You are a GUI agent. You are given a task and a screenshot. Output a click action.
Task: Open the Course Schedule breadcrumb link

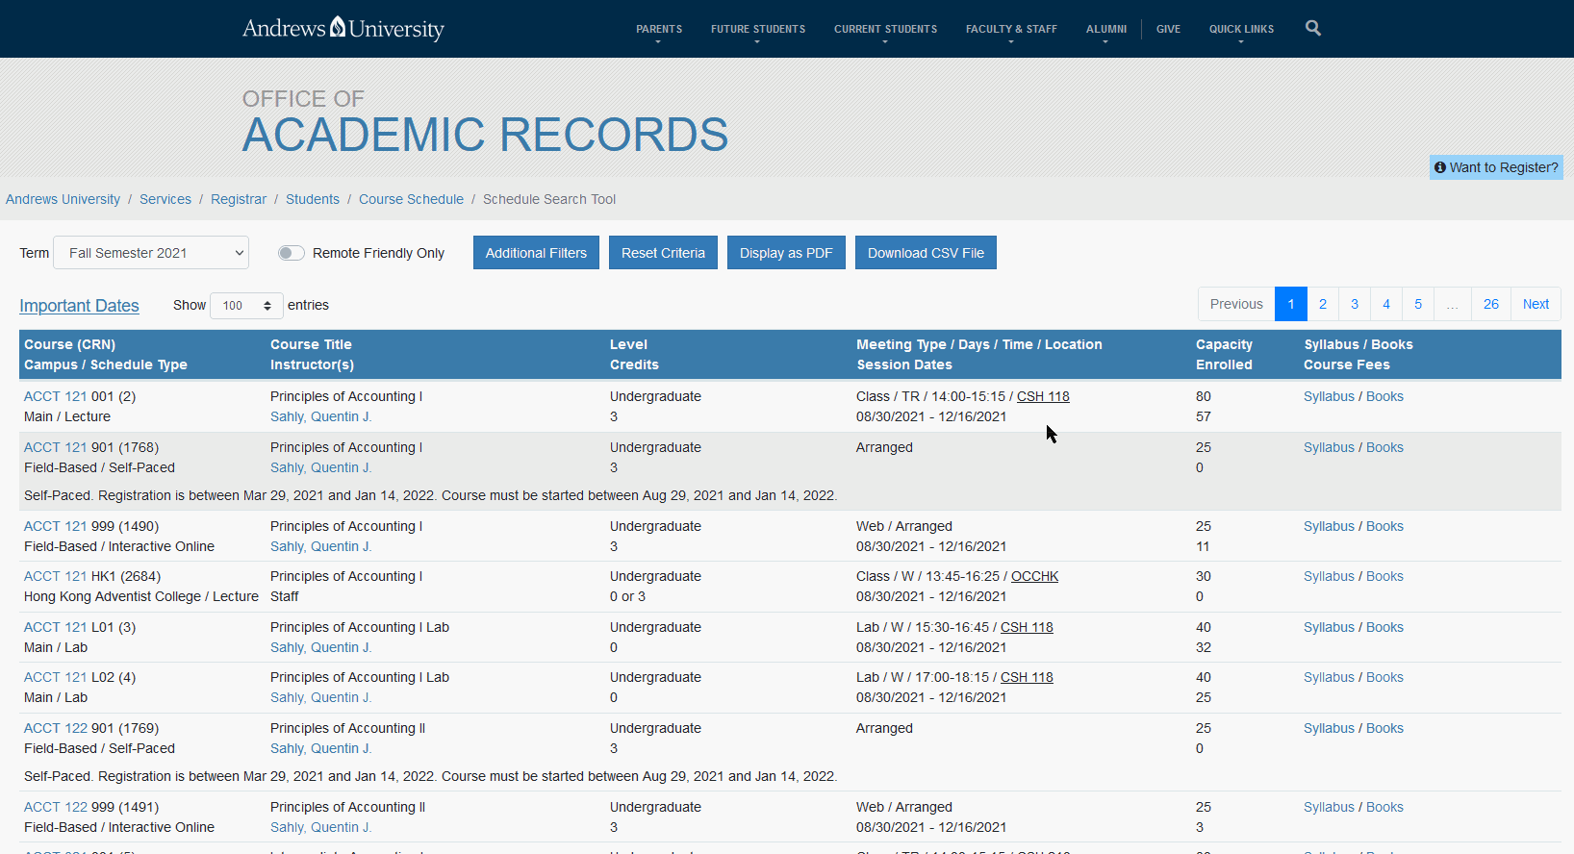click(411, 199)
